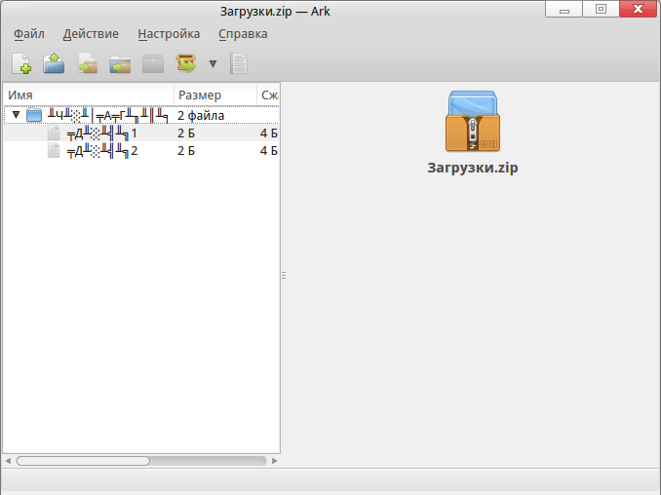Viewport: 661px width, 495px height.
Task: Click the Add Folder toolbar icon
Action: click(x=120, y=64)
